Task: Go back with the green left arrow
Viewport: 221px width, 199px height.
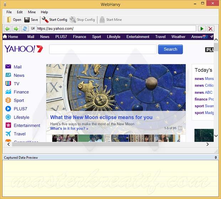Action: [7, 29]
